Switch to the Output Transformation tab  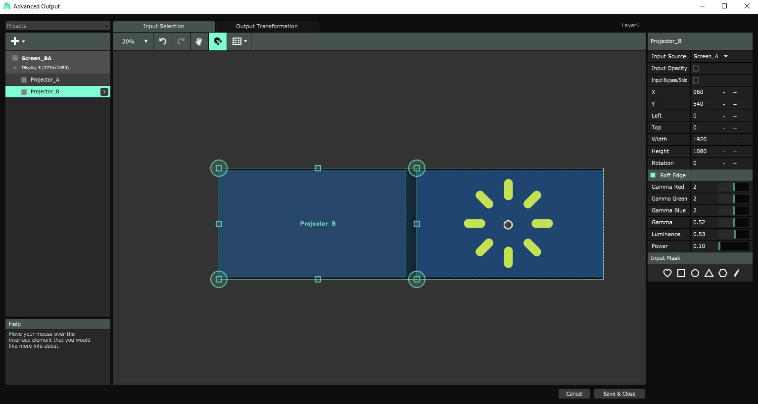point(267,26)
